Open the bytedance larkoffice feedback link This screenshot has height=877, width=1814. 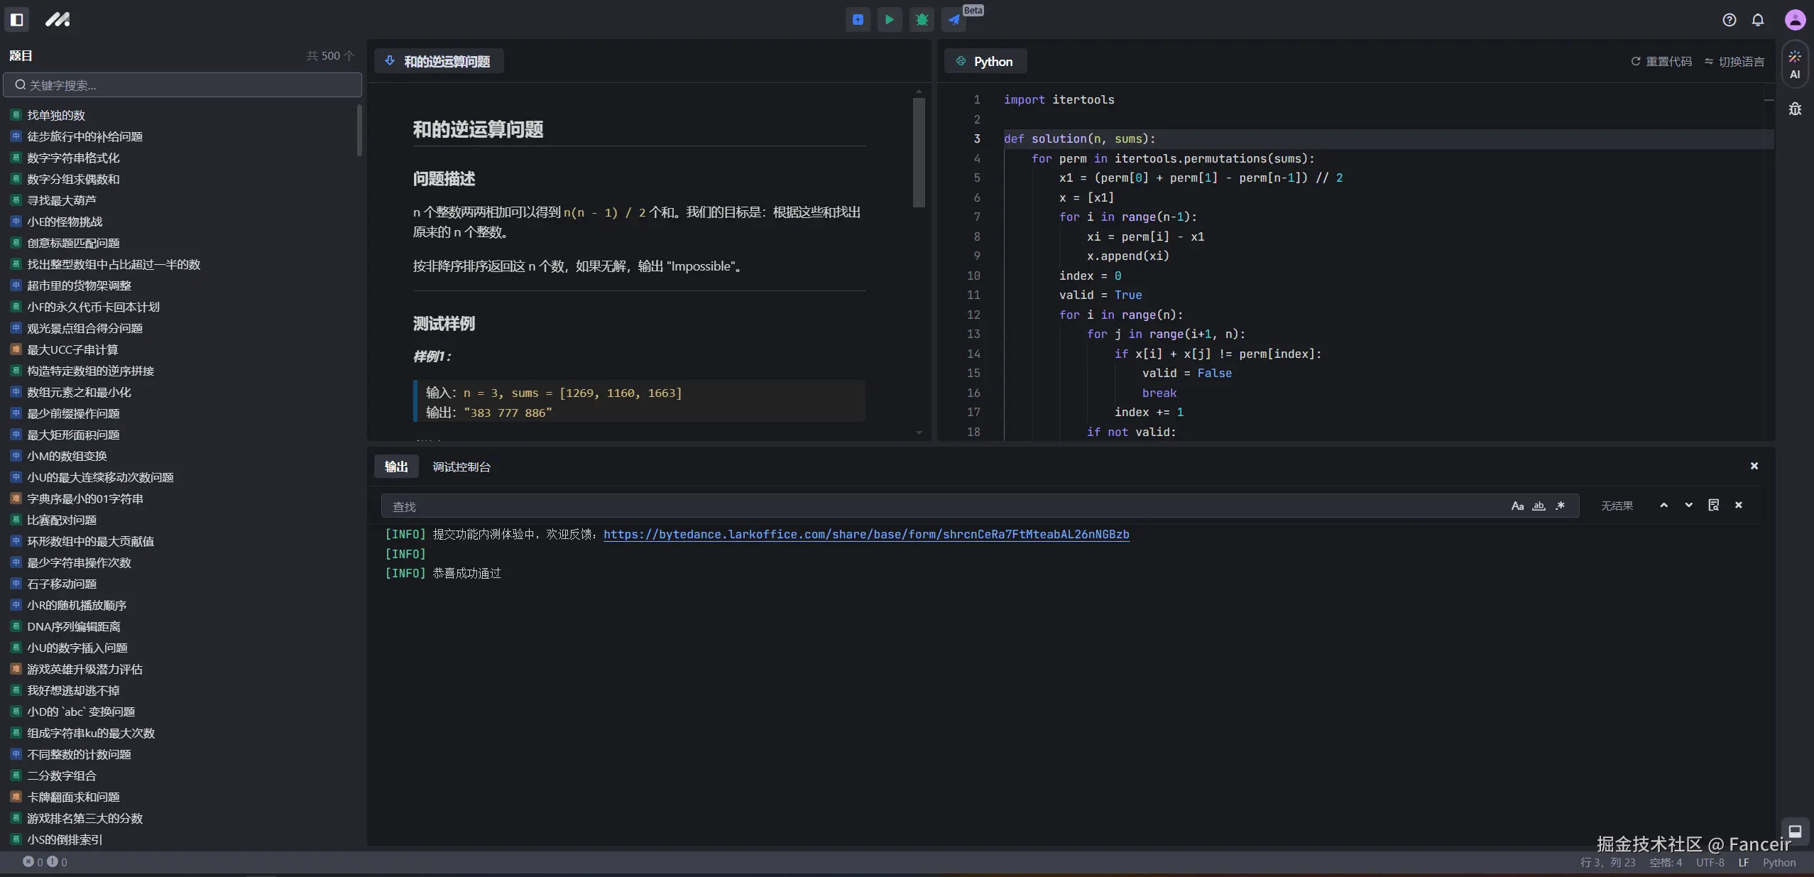[x=865, y=534]
